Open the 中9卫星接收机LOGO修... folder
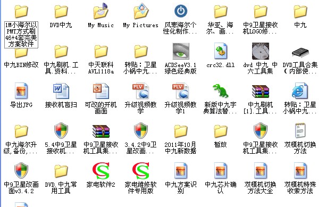The image size is (326, 207). coord(261,12)
